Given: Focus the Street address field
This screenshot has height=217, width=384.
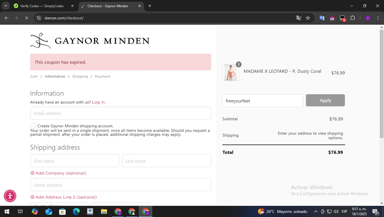Looking at the screenshot, I should pyautogui.click(x=121, y=185).
